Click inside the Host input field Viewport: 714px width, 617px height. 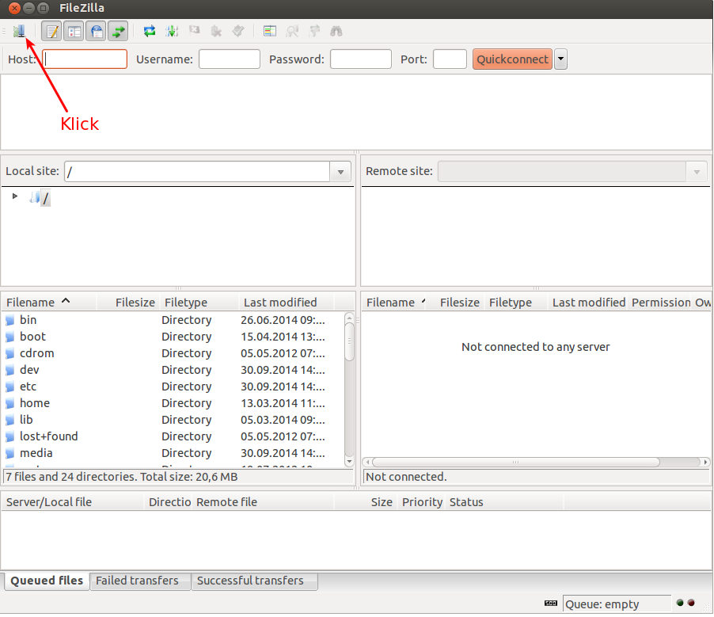click(85, 59)
